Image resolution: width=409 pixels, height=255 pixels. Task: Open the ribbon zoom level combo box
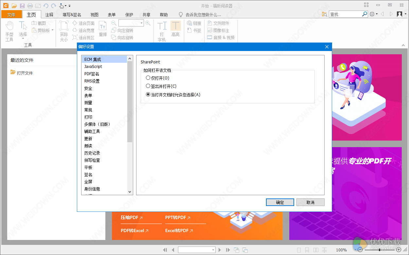coord(131,23)
